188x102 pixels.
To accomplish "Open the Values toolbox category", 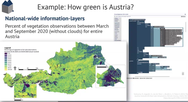I will point(116,36).
